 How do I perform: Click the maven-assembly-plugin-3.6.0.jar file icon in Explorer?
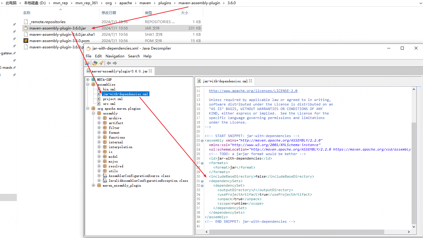coord(26,28)
